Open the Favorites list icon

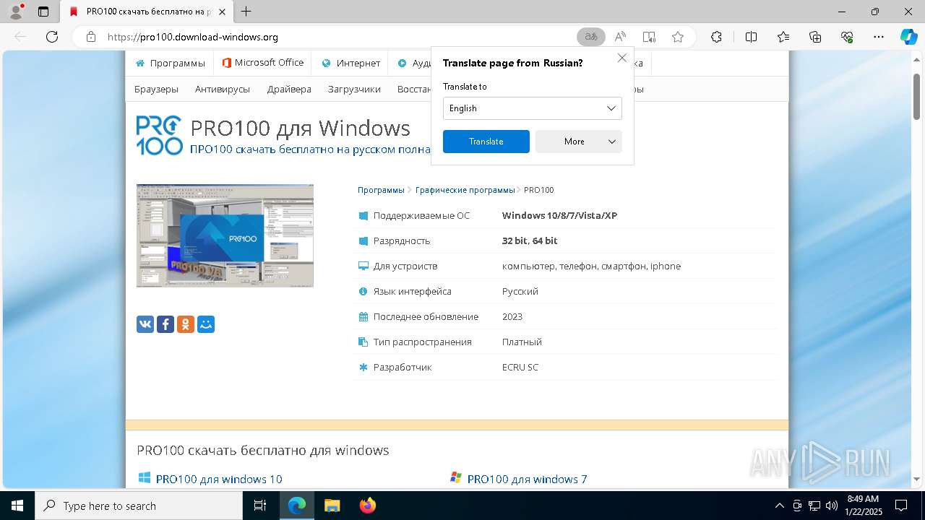[x=783, y=37]
